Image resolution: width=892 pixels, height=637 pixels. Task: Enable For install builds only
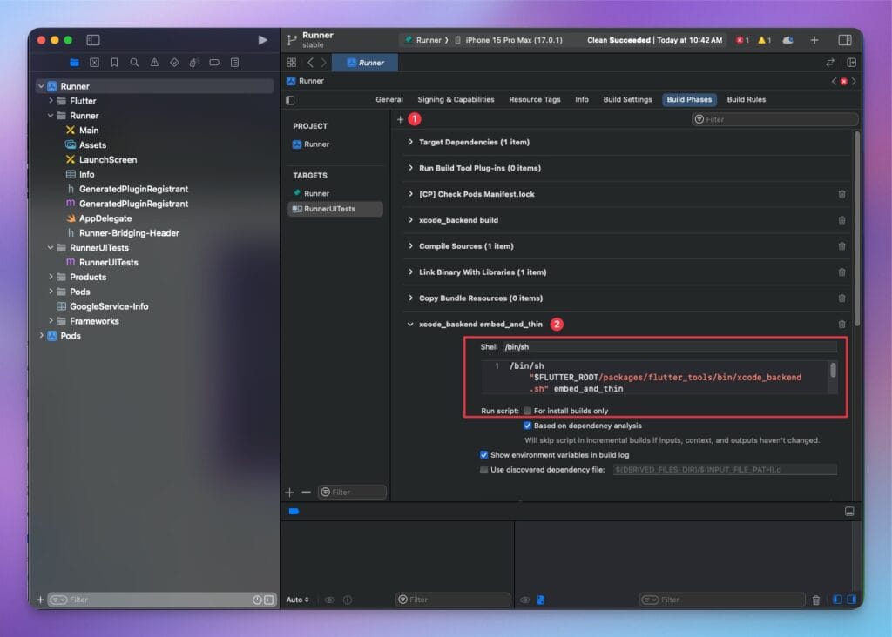(x=527, y=411)
